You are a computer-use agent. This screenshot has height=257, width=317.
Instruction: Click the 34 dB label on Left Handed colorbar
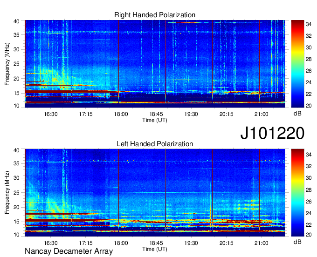(309, 155)
